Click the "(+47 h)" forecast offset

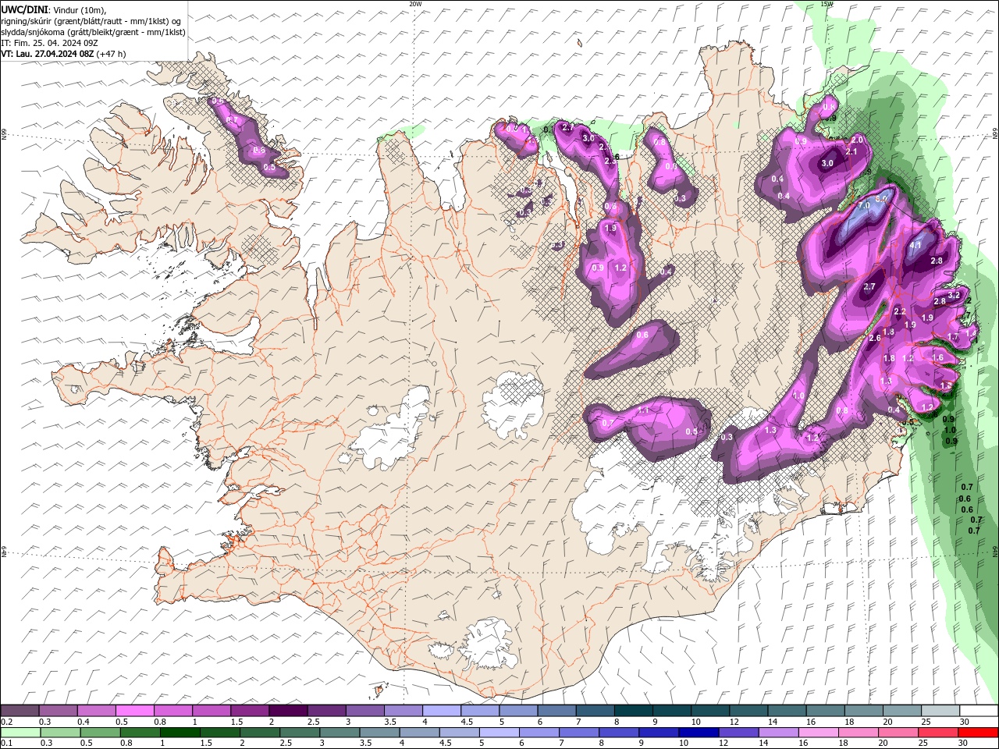[112, 54]
